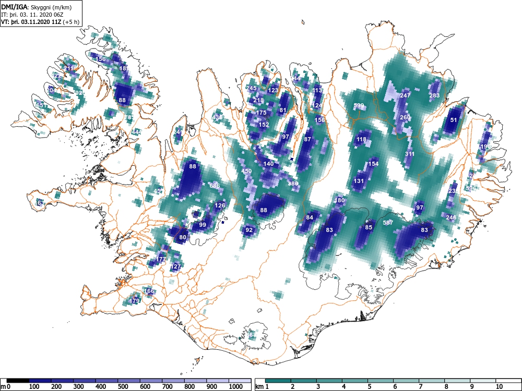This screenshot has width=522, height=391.
Task: Click the visibility value 241 on the map
Action: (x=178, y=132)
